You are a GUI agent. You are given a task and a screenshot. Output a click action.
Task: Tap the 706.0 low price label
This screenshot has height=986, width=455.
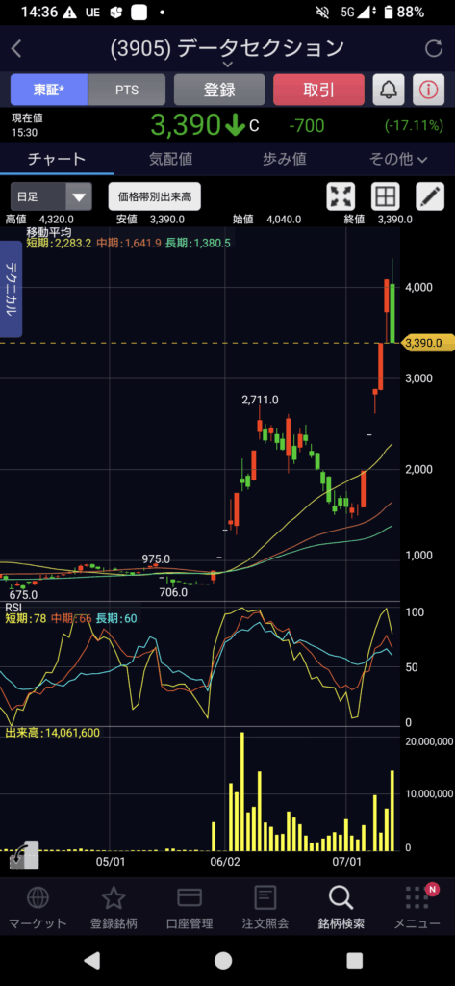point(173,592)
